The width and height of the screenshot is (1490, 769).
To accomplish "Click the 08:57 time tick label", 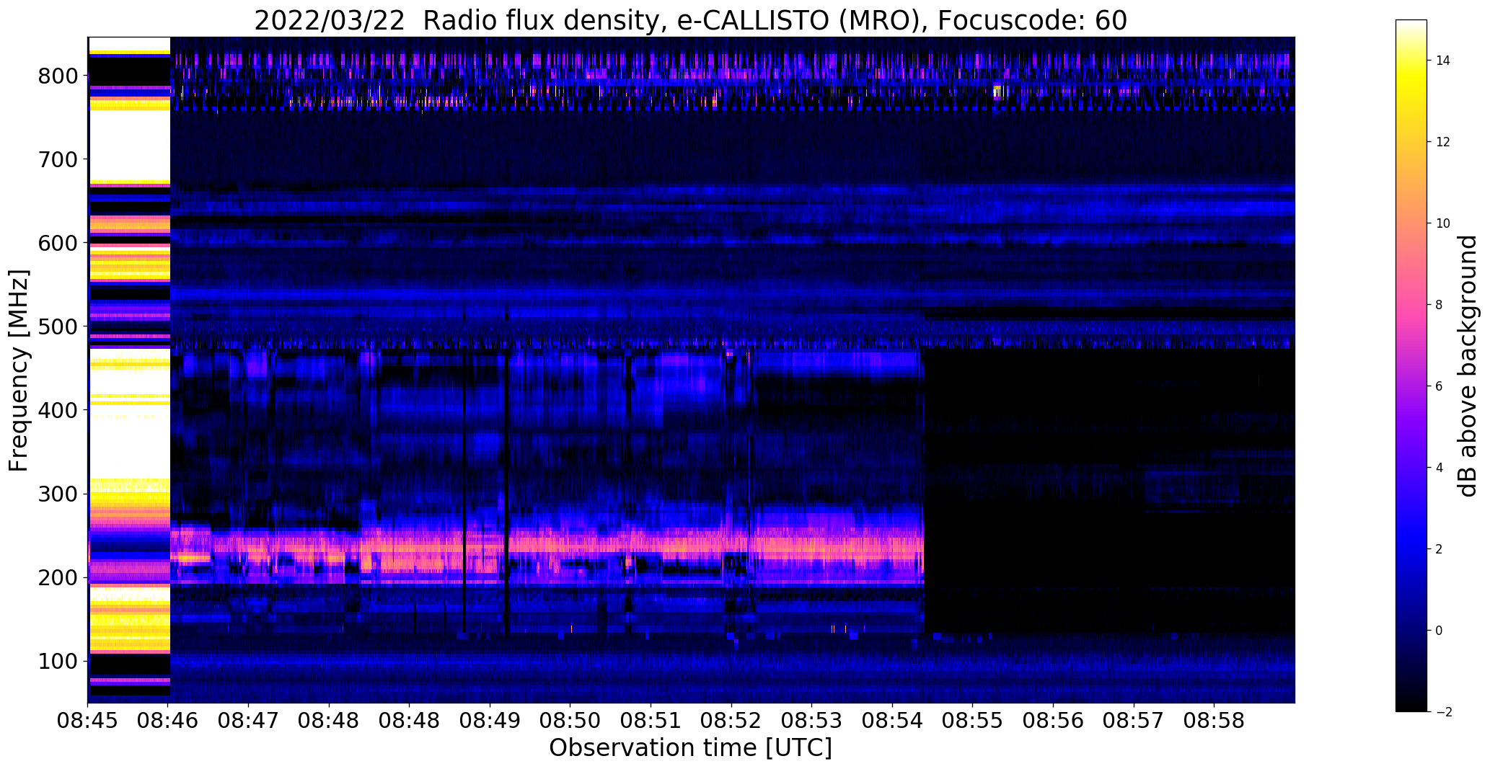I will click(x=1134, y=721).
